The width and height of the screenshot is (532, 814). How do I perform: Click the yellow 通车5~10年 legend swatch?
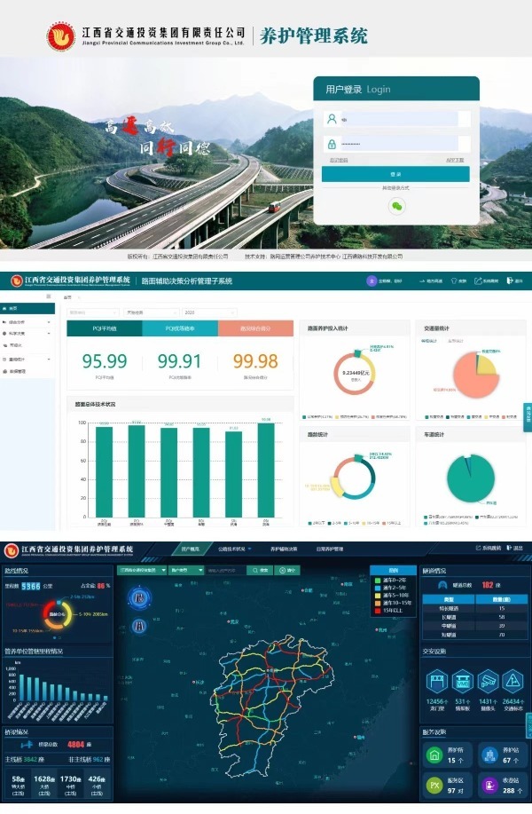pos(378,596)
